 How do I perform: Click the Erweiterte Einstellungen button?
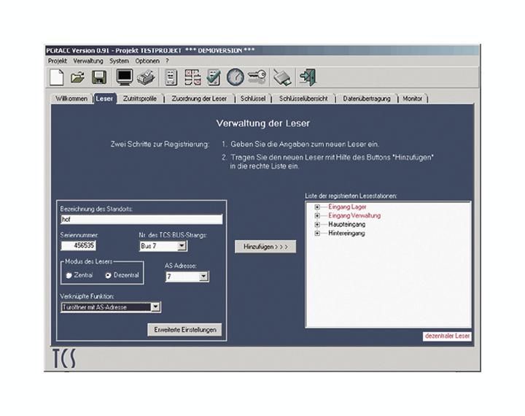pos(184,330)
